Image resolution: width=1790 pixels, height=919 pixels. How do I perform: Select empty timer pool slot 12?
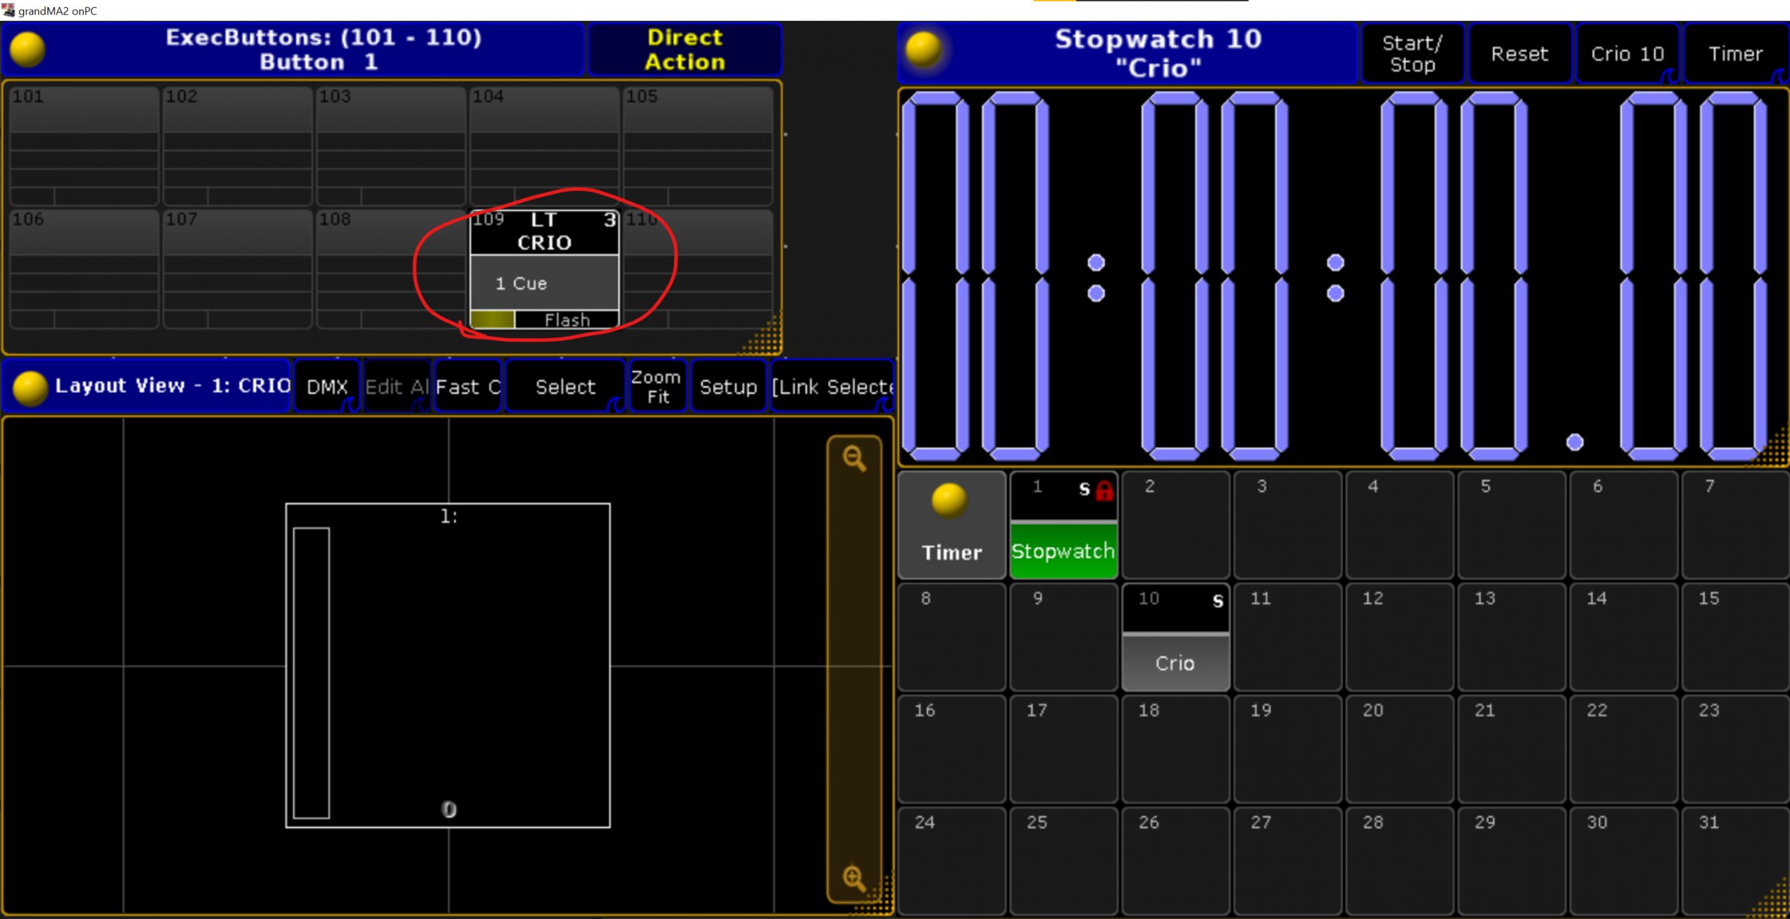point(1399,637)
